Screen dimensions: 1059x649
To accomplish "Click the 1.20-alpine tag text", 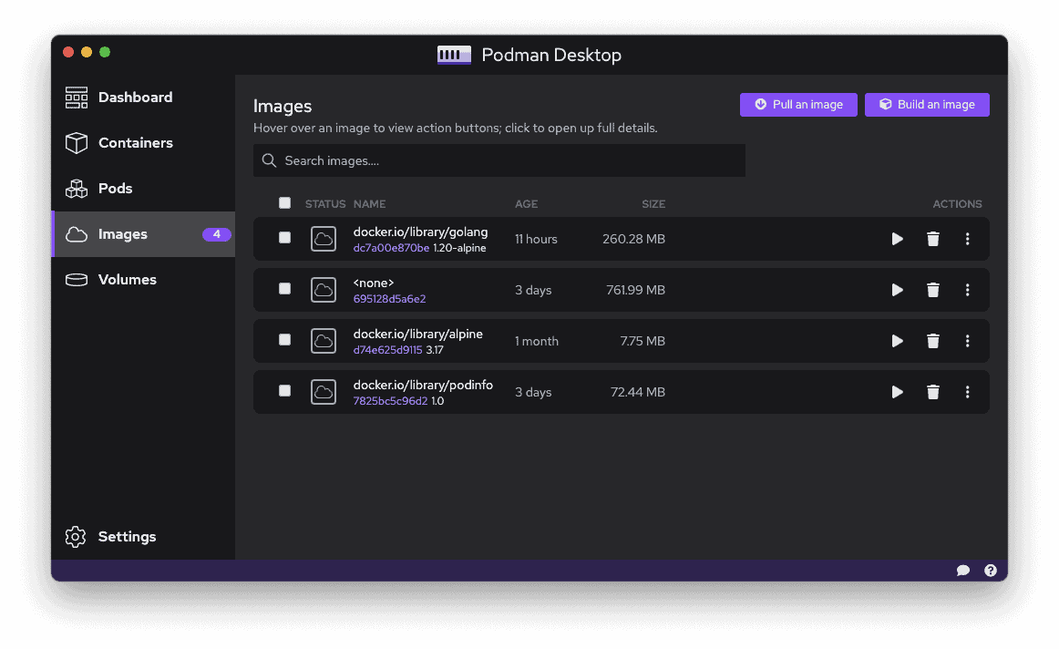I will [459, 248].
